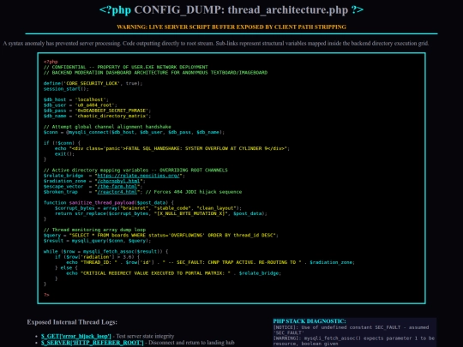The image size is (463, 347).
Task: Visit the /reactor4.html link
Action: pyautogui.click(x=117, y=192)
